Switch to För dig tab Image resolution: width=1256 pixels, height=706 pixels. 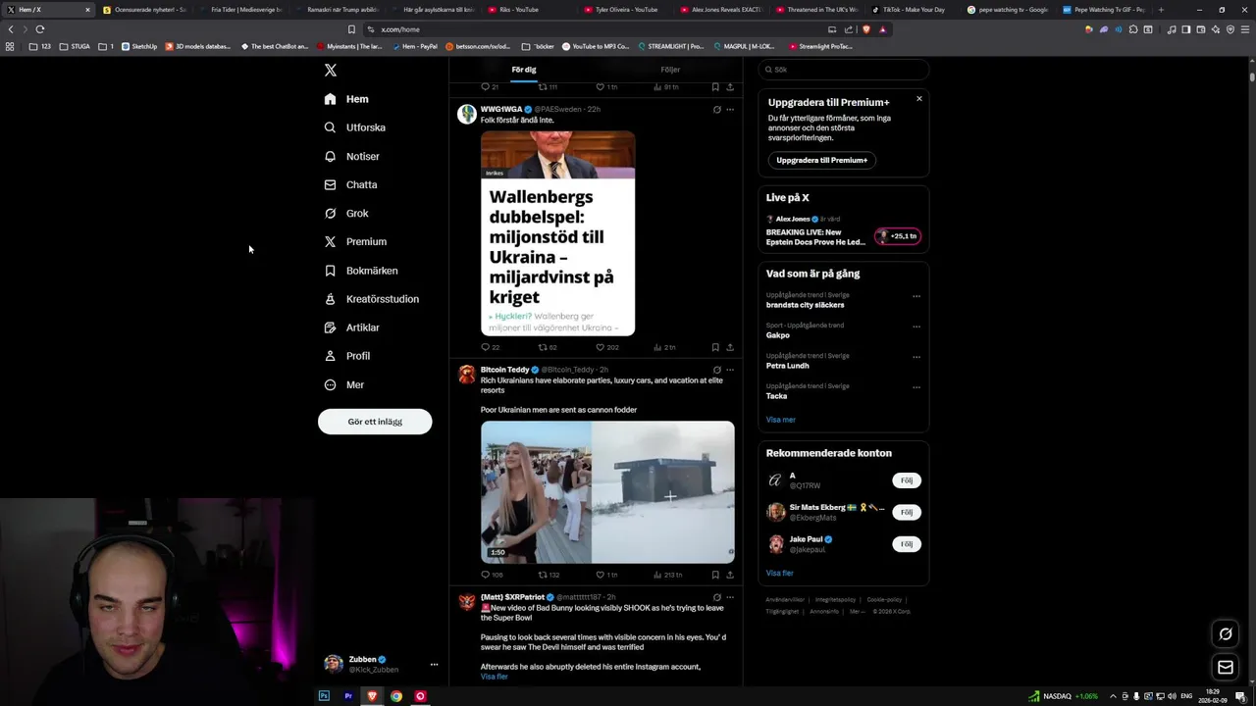coord(524,70)
